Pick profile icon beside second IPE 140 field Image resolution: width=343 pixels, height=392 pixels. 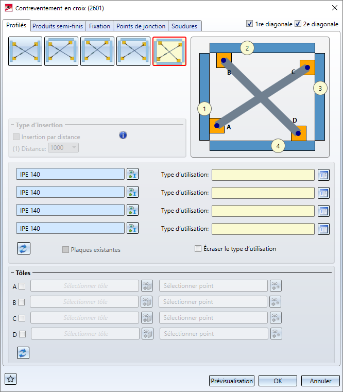pyautogui.click(x=132, y=192)
